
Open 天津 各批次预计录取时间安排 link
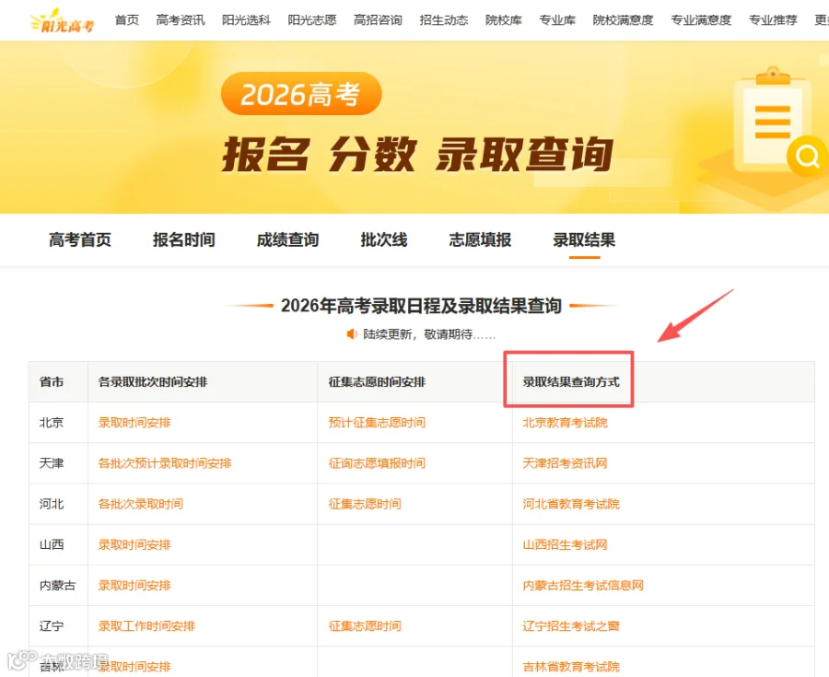pyautogui.click(x=165, y=463)
